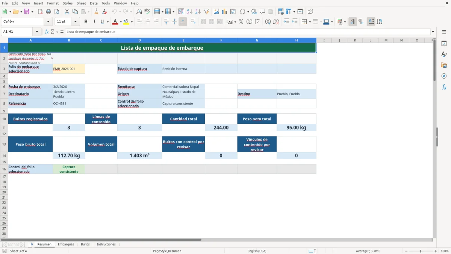Click column header D
Screen dimensions: 451x254
pyautogui.click(x=139, y=40)
